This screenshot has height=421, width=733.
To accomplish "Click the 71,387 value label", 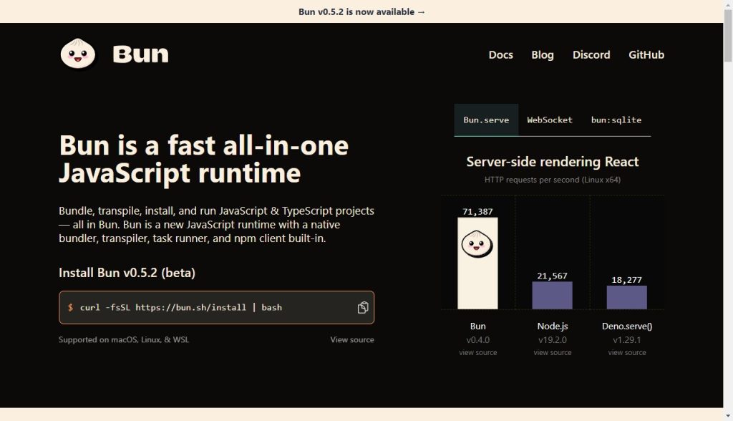I will [477, 211].
